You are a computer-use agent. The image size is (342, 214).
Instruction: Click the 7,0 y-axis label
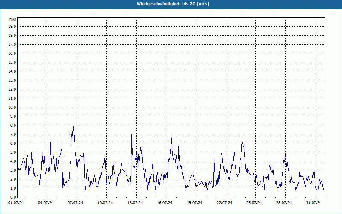click(x=13, y=134)
